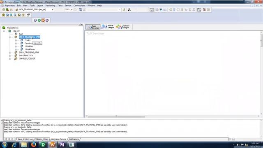263x148 pixels.
Task: Expand the INFORMATICA folder
Action: tap(10, 55)
